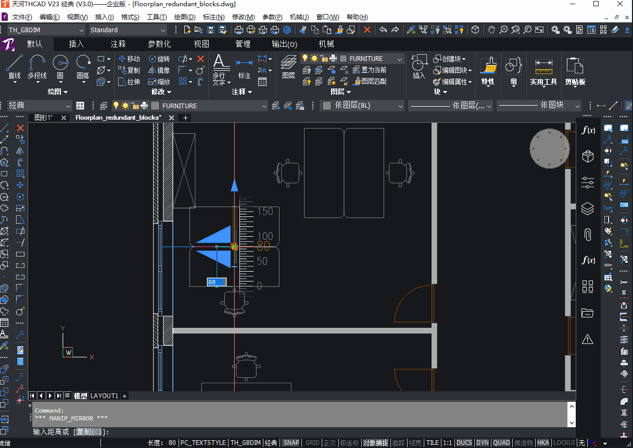Toggle GRID display in status bar

(312, 443)
